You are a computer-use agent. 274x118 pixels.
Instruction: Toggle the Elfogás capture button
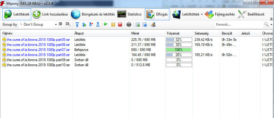tap(157, 14)
